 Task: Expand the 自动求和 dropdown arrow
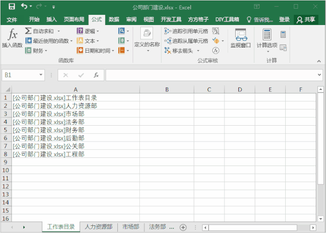pyautogui.click(x=59, y=31)
